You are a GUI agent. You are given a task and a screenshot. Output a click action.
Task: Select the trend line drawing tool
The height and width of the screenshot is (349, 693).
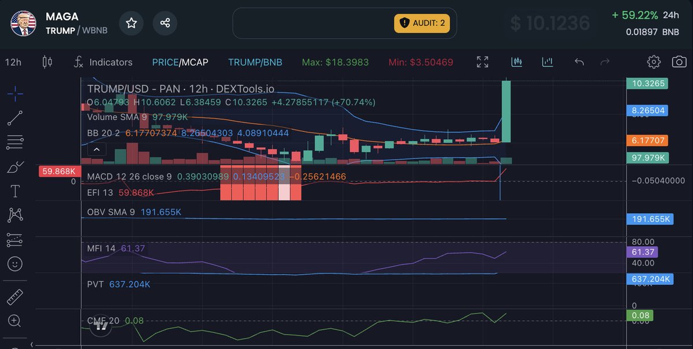click(x=15, y=118)
